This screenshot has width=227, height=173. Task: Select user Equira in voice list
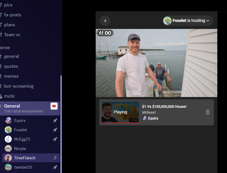[x=31, y=121]
